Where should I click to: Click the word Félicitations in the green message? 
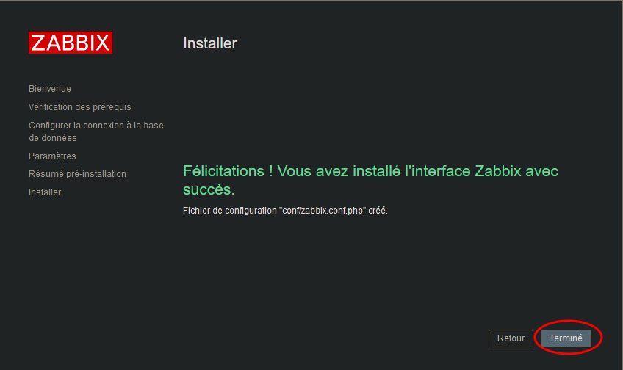click(224, 171)
